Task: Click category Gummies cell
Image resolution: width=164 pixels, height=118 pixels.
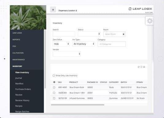Action: 113,98
